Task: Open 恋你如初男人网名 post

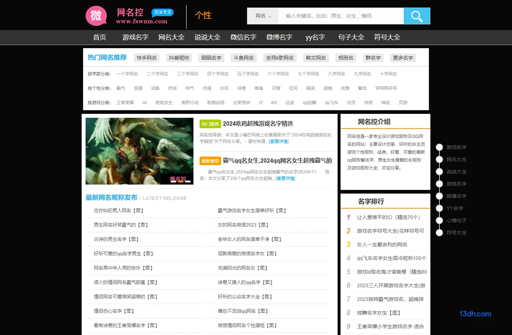Action: tap(119, 211)
